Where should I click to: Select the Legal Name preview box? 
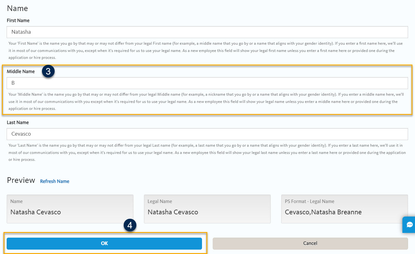click(207, 209)
